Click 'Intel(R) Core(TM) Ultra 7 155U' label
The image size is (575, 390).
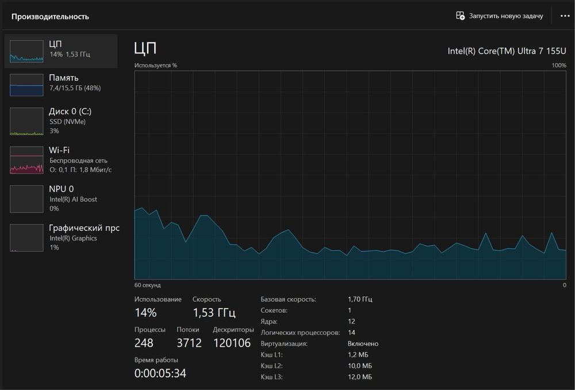point(507,51)
